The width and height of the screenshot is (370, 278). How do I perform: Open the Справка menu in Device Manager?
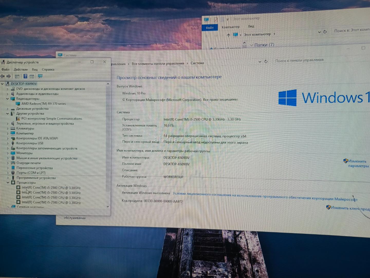click(48, 69)
